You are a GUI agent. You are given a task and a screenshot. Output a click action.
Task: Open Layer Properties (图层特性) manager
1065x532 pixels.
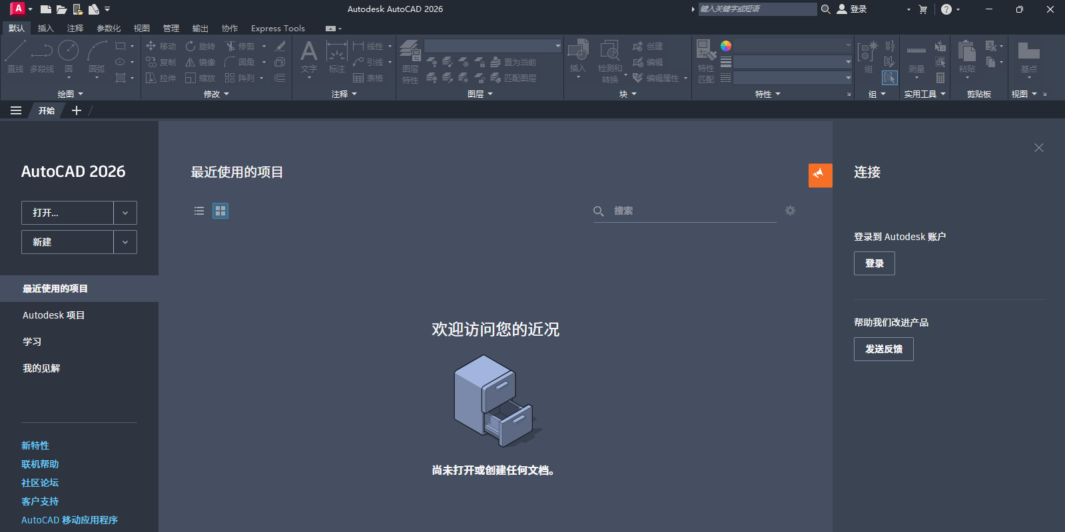(x=410, y=62)
